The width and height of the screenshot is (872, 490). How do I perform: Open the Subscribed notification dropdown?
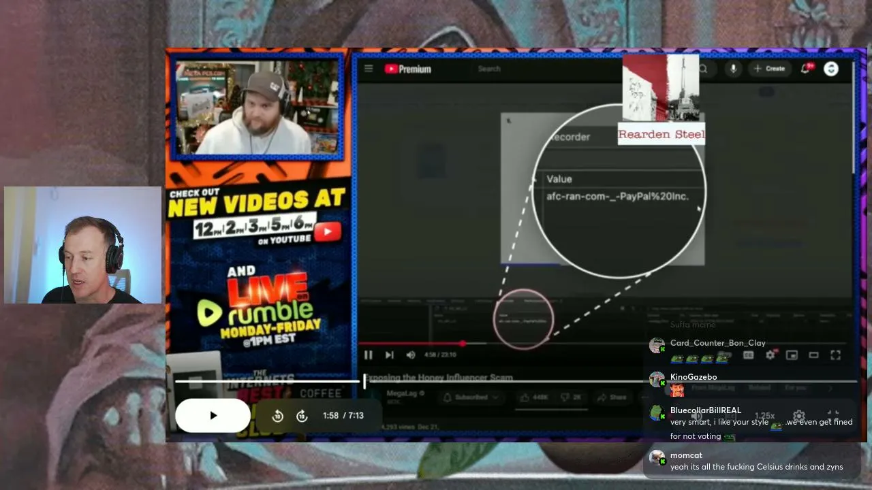(470, 397)
